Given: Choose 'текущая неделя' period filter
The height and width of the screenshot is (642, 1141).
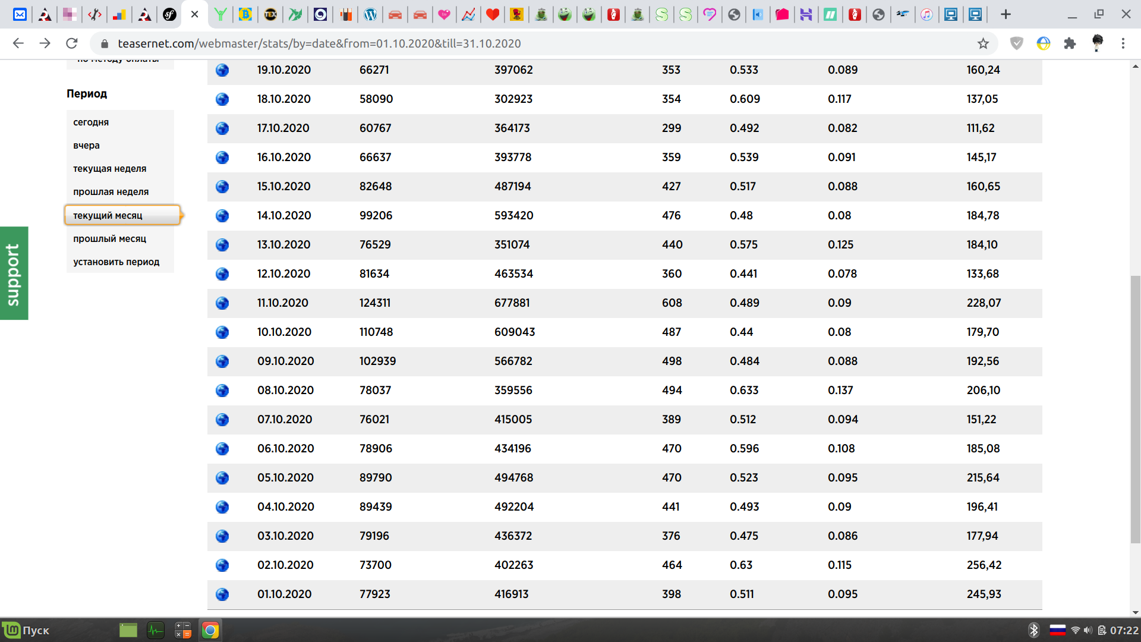Looking at the screenshot, I should pyautogui.click(x=109, y=168).
